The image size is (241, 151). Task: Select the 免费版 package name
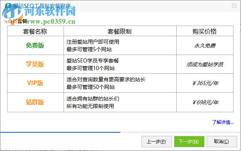(35, 46)
